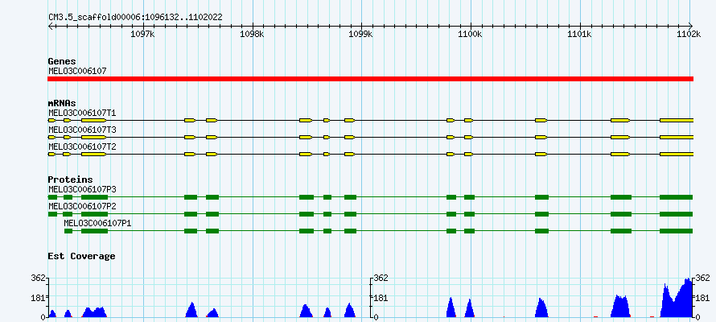
Task: Click the 1099k ruler mark
Action: [x=362, y=35]
